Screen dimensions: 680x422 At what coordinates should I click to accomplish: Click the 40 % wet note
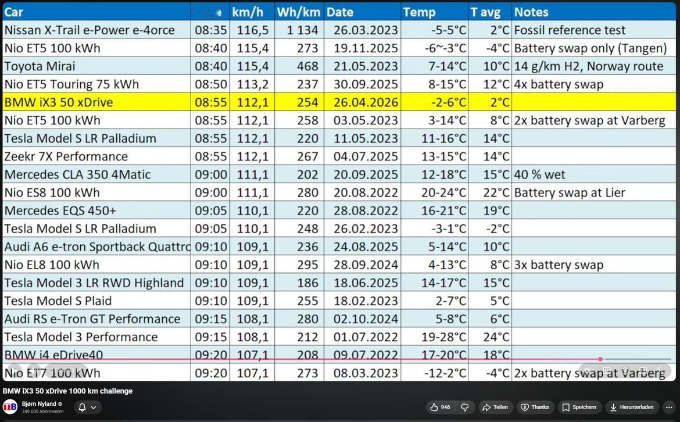540,174
